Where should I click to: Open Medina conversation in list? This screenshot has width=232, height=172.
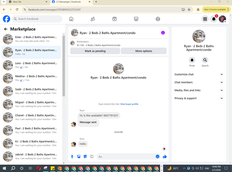(31, 78)
